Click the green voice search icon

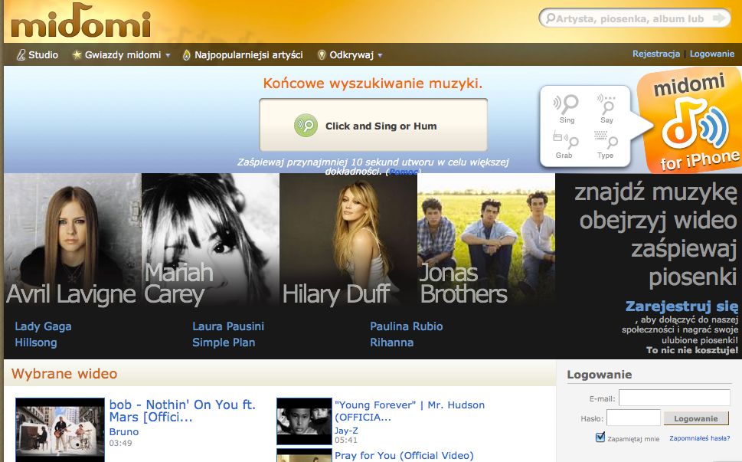pyautogui.click(x=306, y=126)
